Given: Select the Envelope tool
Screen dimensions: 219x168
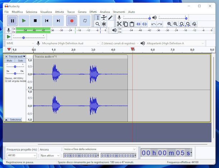Looking at the screenshot, I should click(104, 18).
